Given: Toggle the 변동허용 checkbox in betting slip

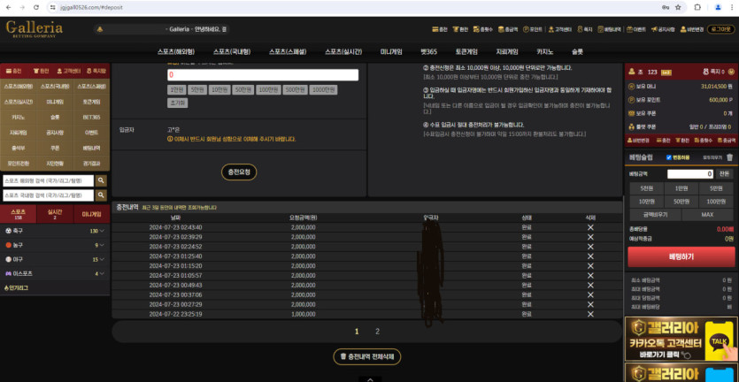Looking at the screenshot, I should 669,157.
